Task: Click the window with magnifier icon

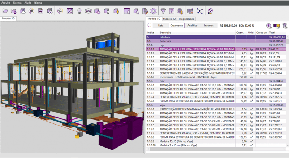Action: pos(127,11)
